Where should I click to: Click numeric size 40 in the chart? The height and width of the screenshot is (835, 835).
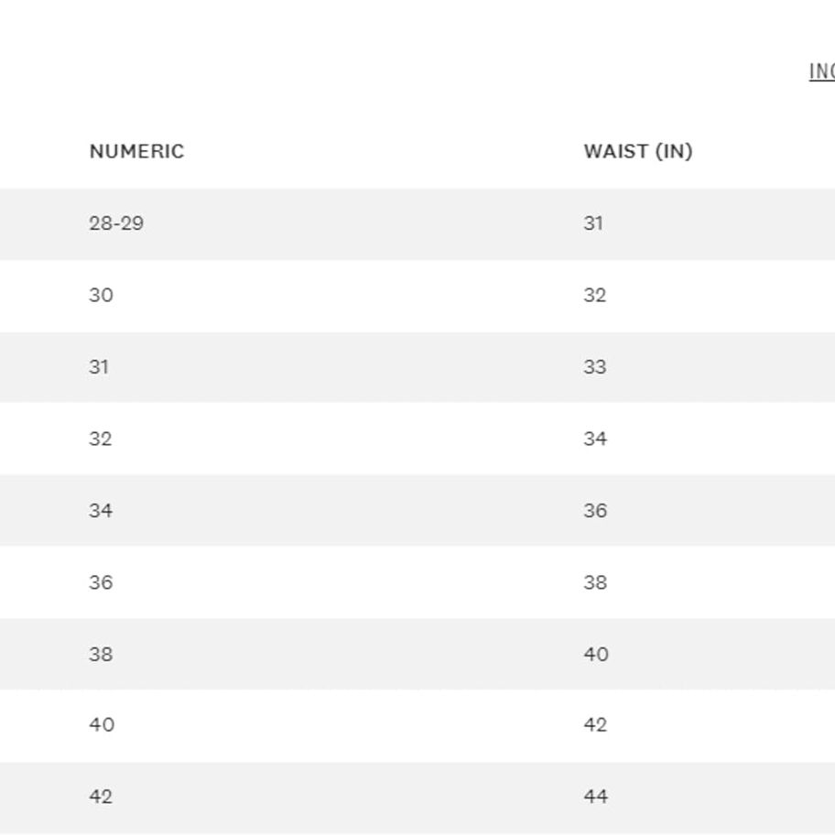102,725
